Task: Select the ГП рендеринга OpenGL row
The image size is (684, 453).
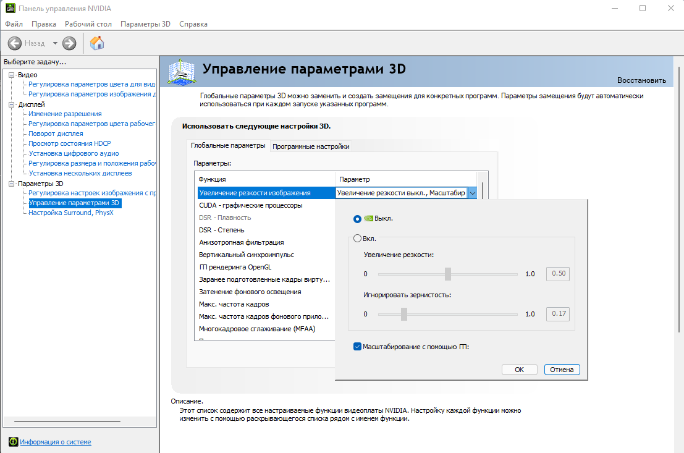Action: [266, 267]
